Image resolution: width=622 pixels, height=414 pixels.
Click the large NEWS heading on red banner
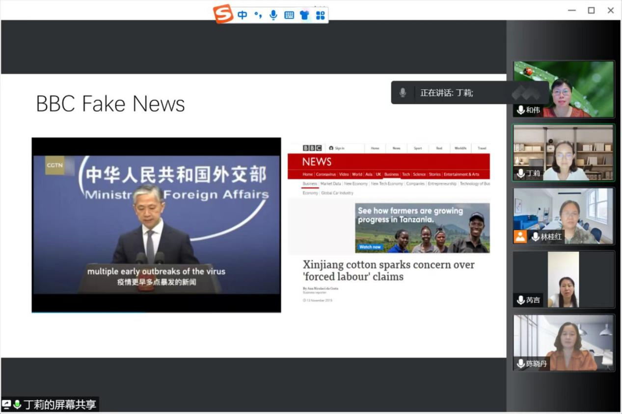317,162
